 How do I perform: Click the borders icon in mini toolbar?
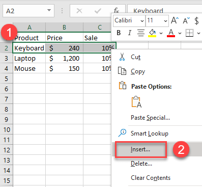[189, 33]
